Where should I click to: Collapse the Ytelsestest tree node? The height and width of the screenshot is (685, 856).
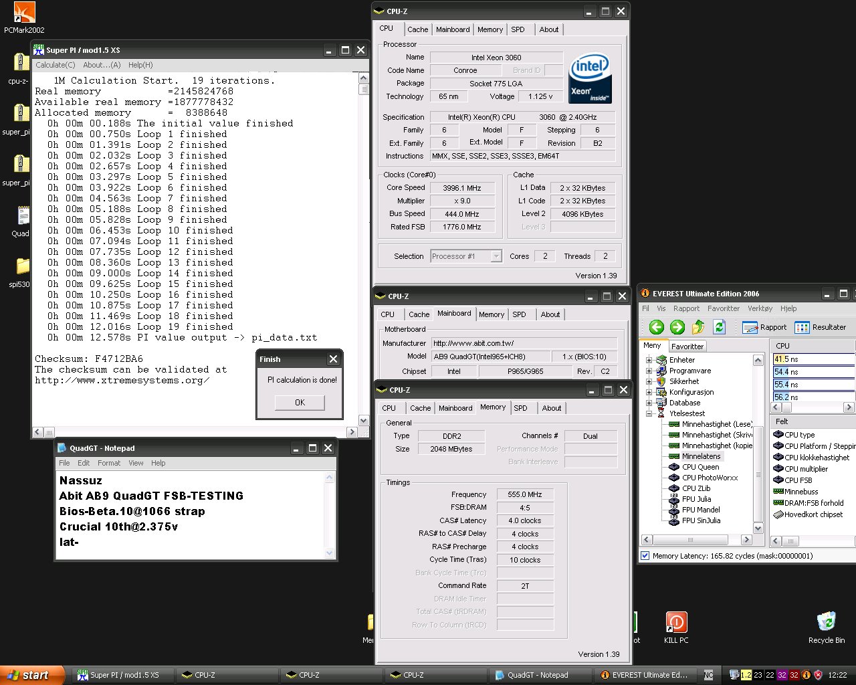(649, 413)
